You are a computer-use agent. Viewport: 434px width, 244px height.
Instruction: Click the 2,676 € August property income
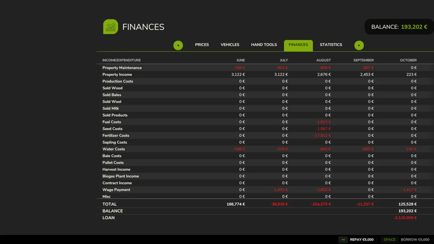click(324, 75)
